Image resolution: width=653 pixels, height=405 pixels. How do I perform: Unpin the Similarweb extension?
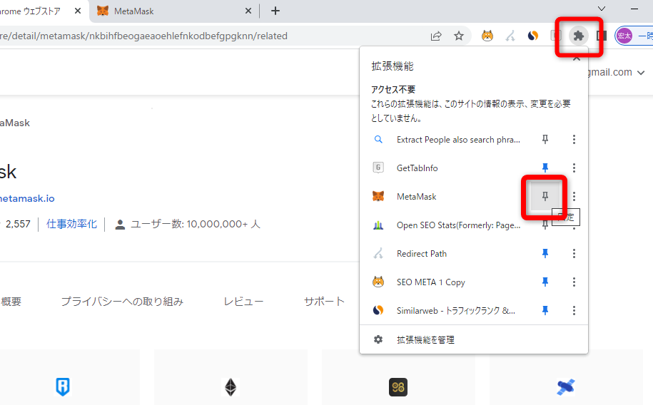pos(545,310)
